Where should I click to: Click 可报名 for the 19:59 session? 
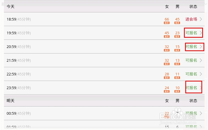[191, 33]
